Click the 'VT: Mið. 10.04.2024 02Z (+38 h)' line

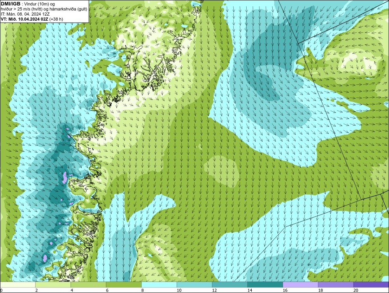[x=32, y=19]
